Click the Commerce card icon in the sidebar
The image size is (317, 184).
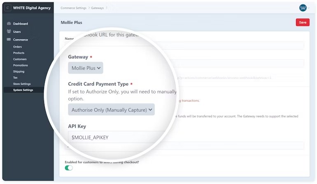(9, 40)
